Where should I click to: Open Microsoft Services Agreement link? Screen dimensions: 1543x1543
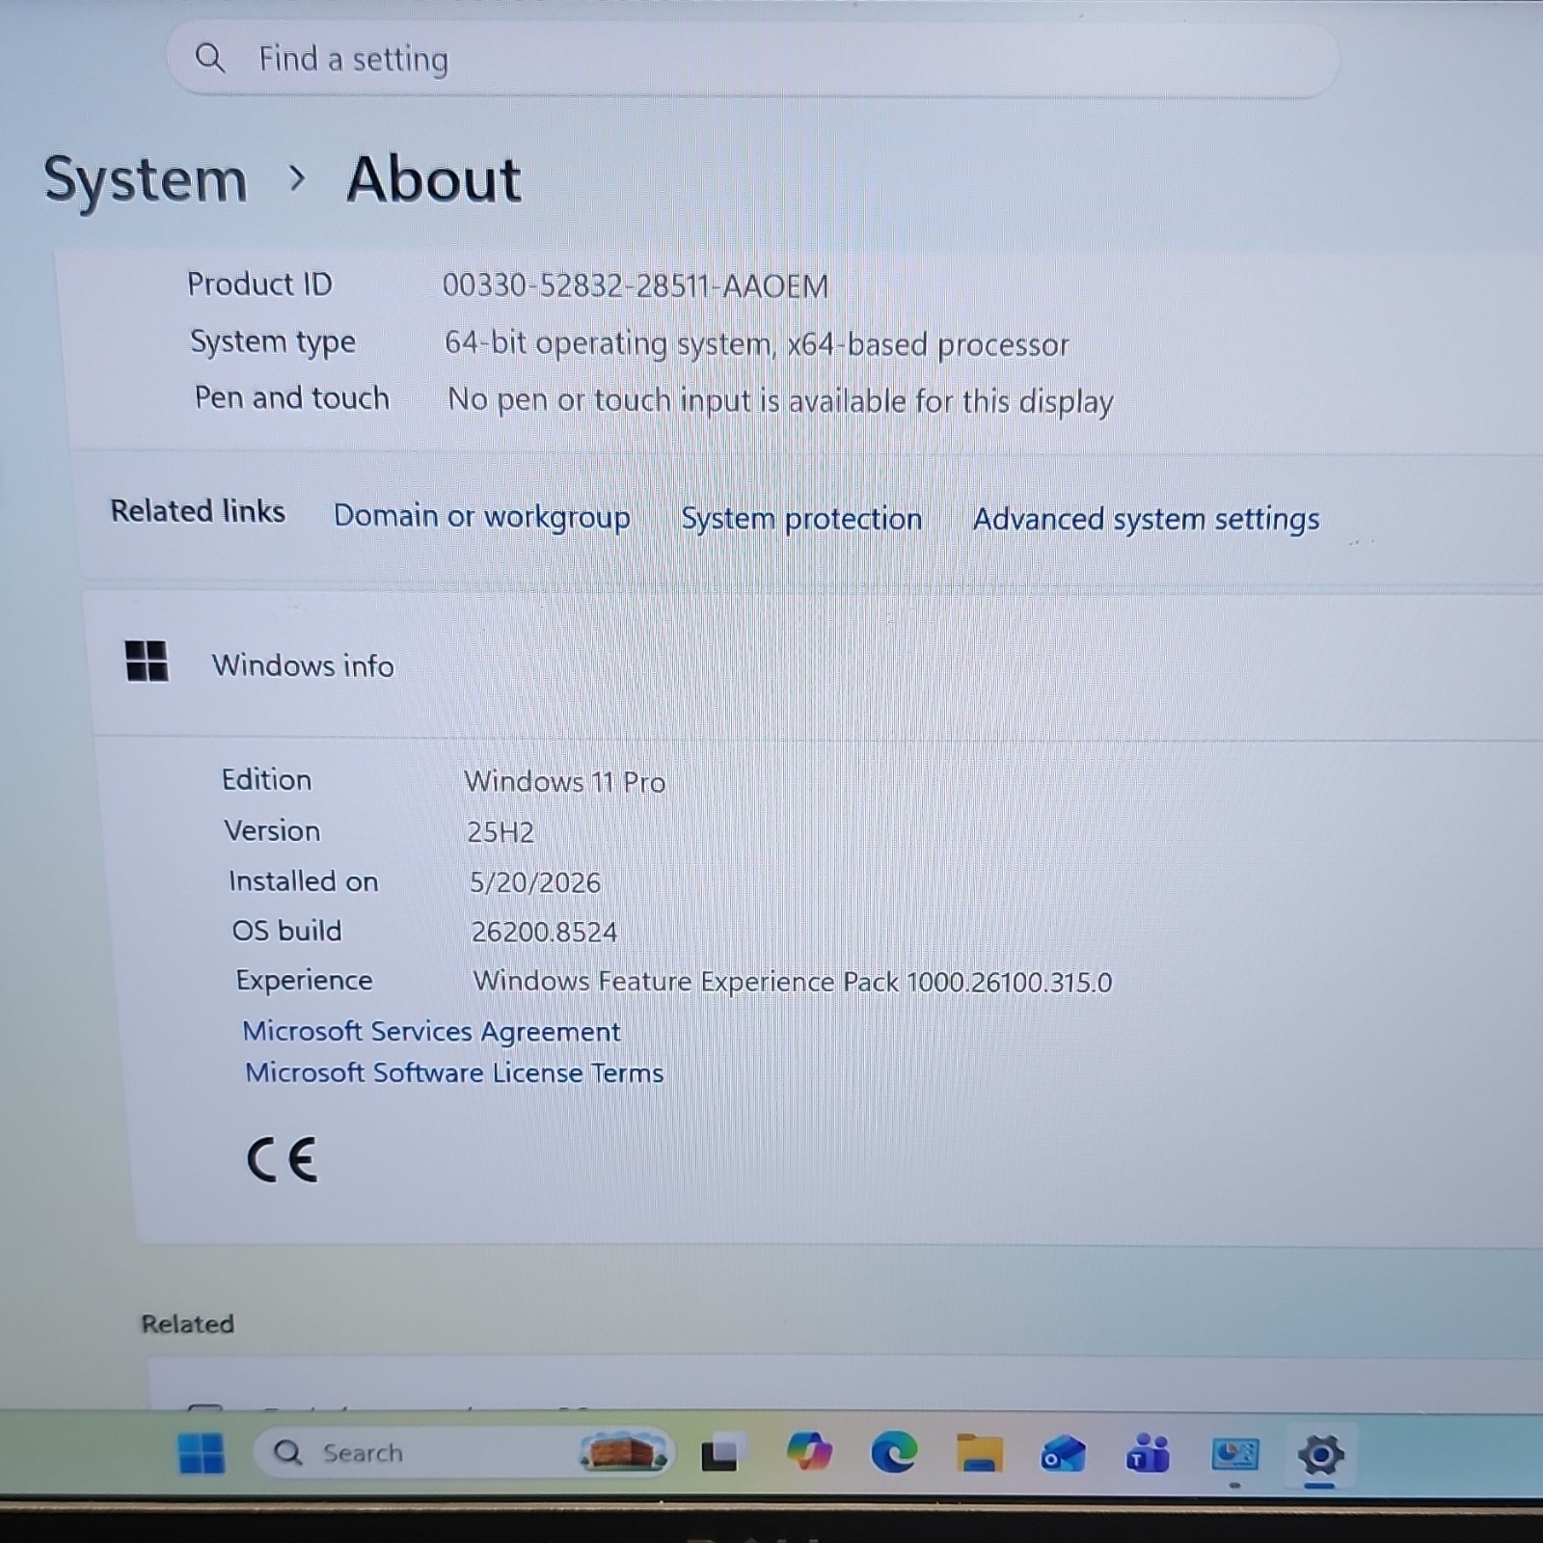pyautogui.click(x=431, y=1031)
